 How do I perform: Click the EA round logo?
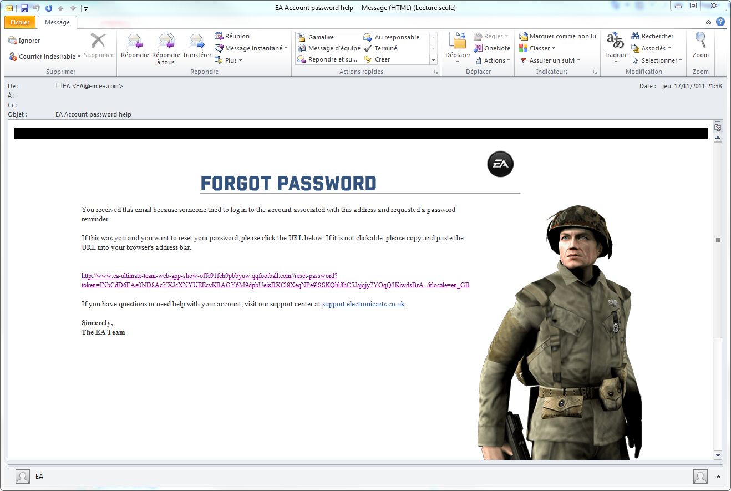click(x=500, y=164)
